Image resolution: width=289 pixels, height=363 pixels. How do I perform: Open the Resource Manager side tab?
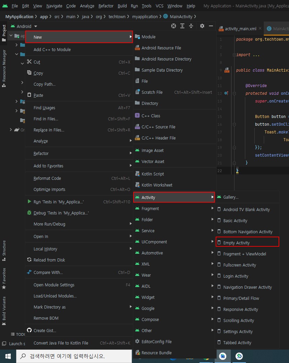pyautogui.click(x=4, y=68)
